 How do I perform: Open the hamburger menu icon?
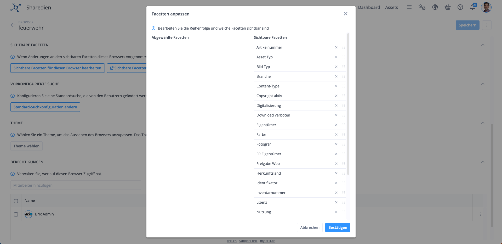click(x=409, y=7)
